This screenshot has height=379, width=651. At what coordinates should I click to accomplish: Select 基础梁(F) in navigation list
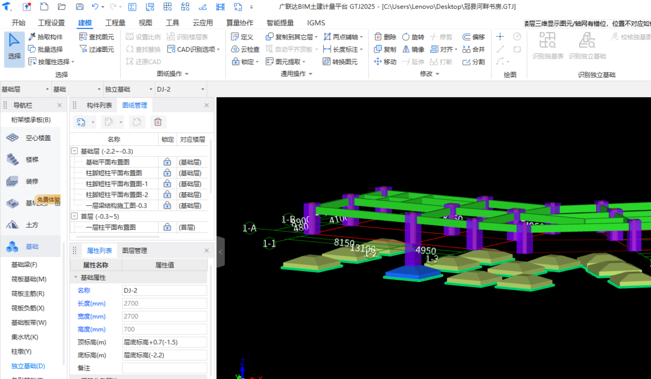point(24,264)
